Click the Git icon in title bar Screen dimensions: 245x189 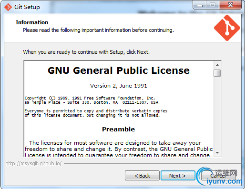[x=8, y=7]
